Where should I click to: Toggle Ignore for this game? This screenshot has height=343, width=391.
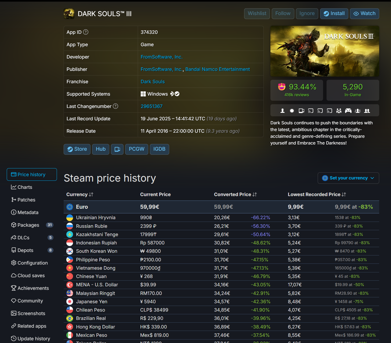pyautogui.click(x=307, y=13)
